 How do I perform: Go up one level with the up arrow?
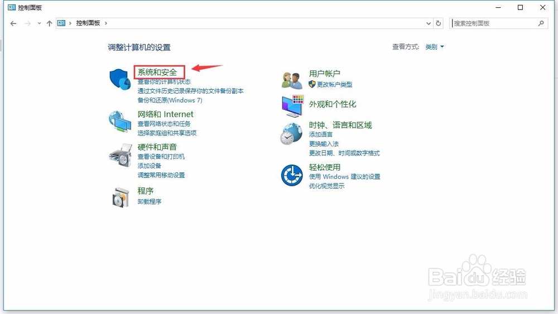[x=50, y=23]
